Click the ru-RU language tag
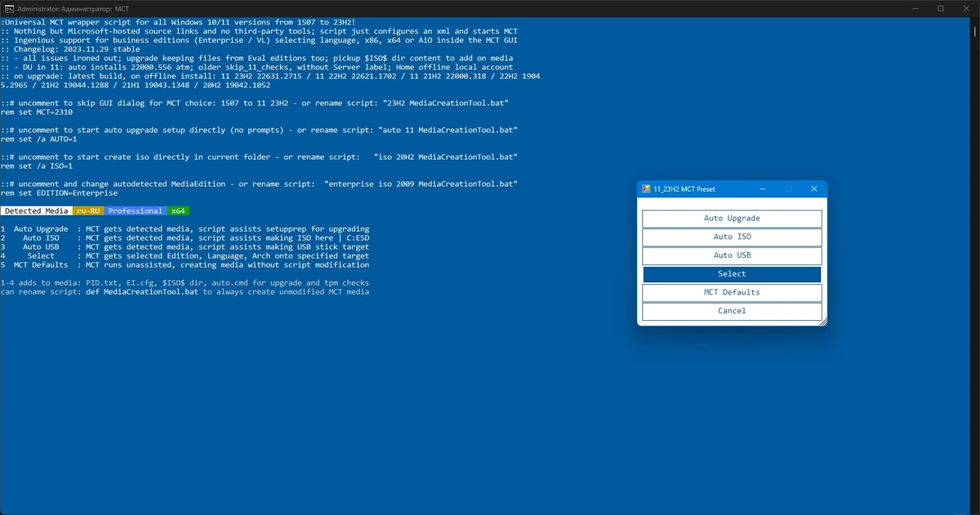The height and width of the screenshot is (515, 980). [89, 211]
